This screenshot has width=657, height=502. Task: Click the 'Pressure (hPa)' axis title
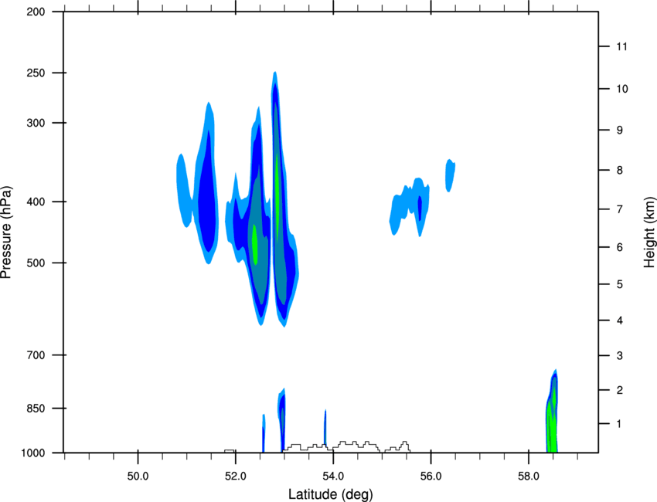pyautogui.click(x=6, y=232)
